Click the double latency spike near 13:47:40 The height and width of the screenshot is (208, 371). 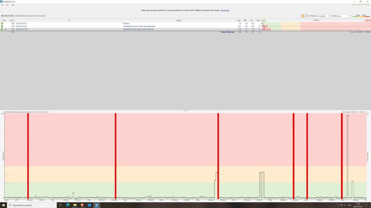pyautogui.click(x=262, y=185)
